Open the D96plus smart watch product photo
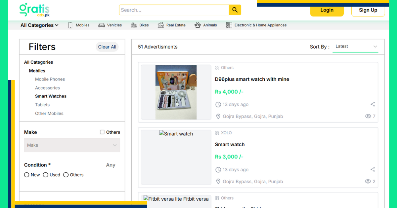Image resolution: width=397 pixels, height=208 pixels. pyautogui.click(x=176, y=92)
